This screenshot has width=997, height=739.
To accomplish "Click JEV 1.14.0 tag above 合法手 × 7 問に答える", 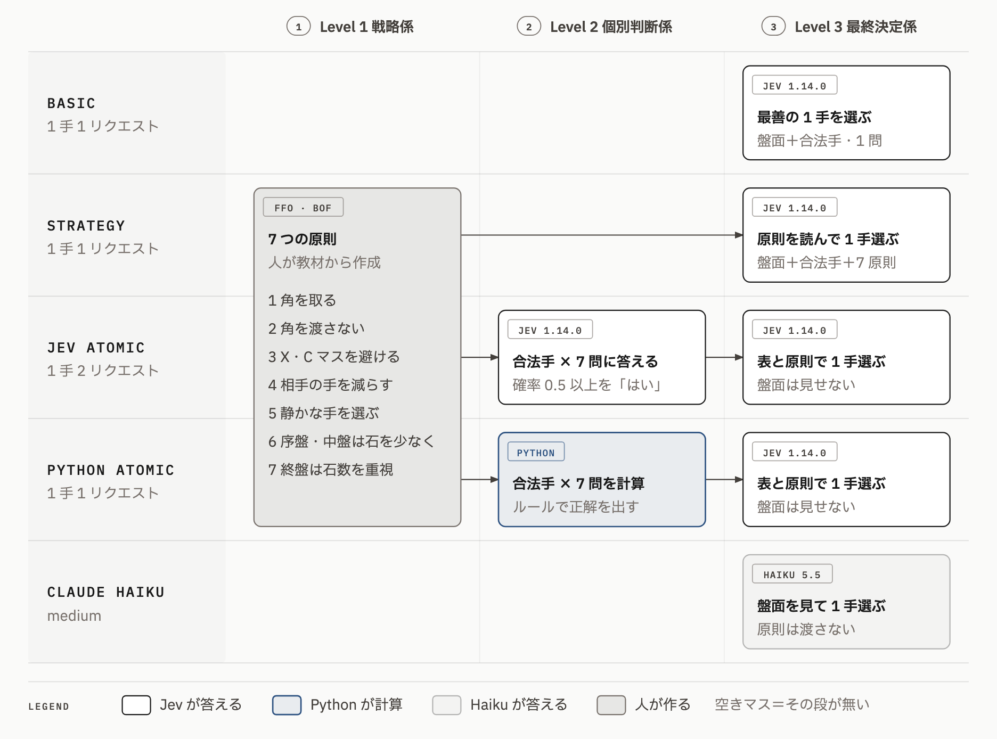I will pos(550,330).
